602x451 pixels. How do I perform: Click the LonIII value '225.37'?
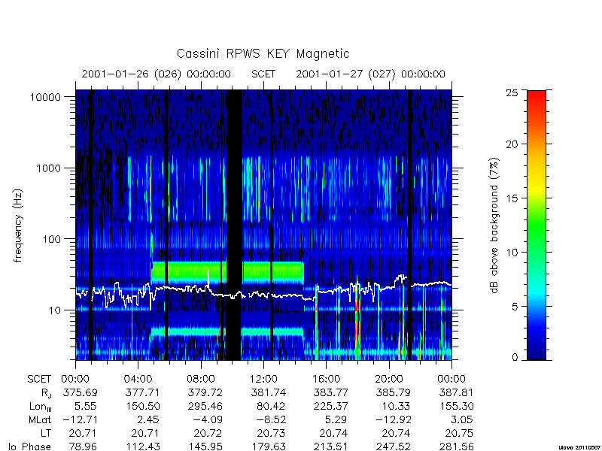331,406
